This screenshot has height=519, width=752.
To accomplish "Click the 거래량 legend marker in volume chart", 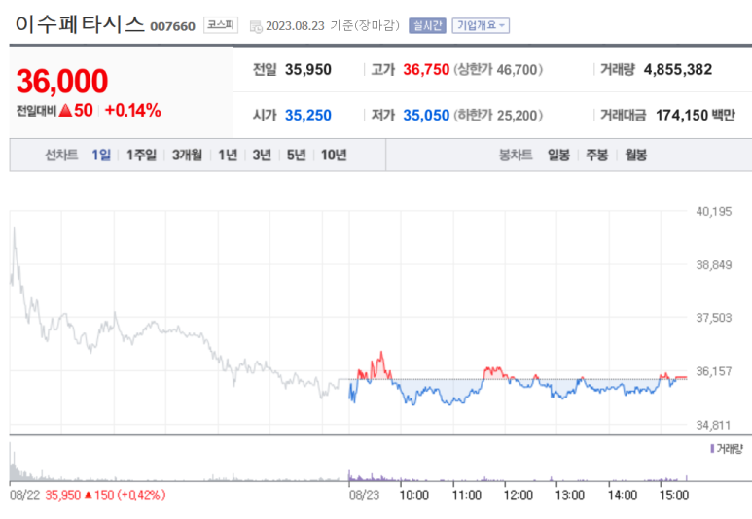I will click(712, 449).
